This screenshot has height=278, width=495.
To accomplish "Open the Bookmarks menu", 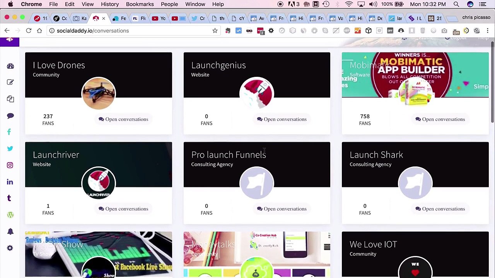I will pos(140,4).
